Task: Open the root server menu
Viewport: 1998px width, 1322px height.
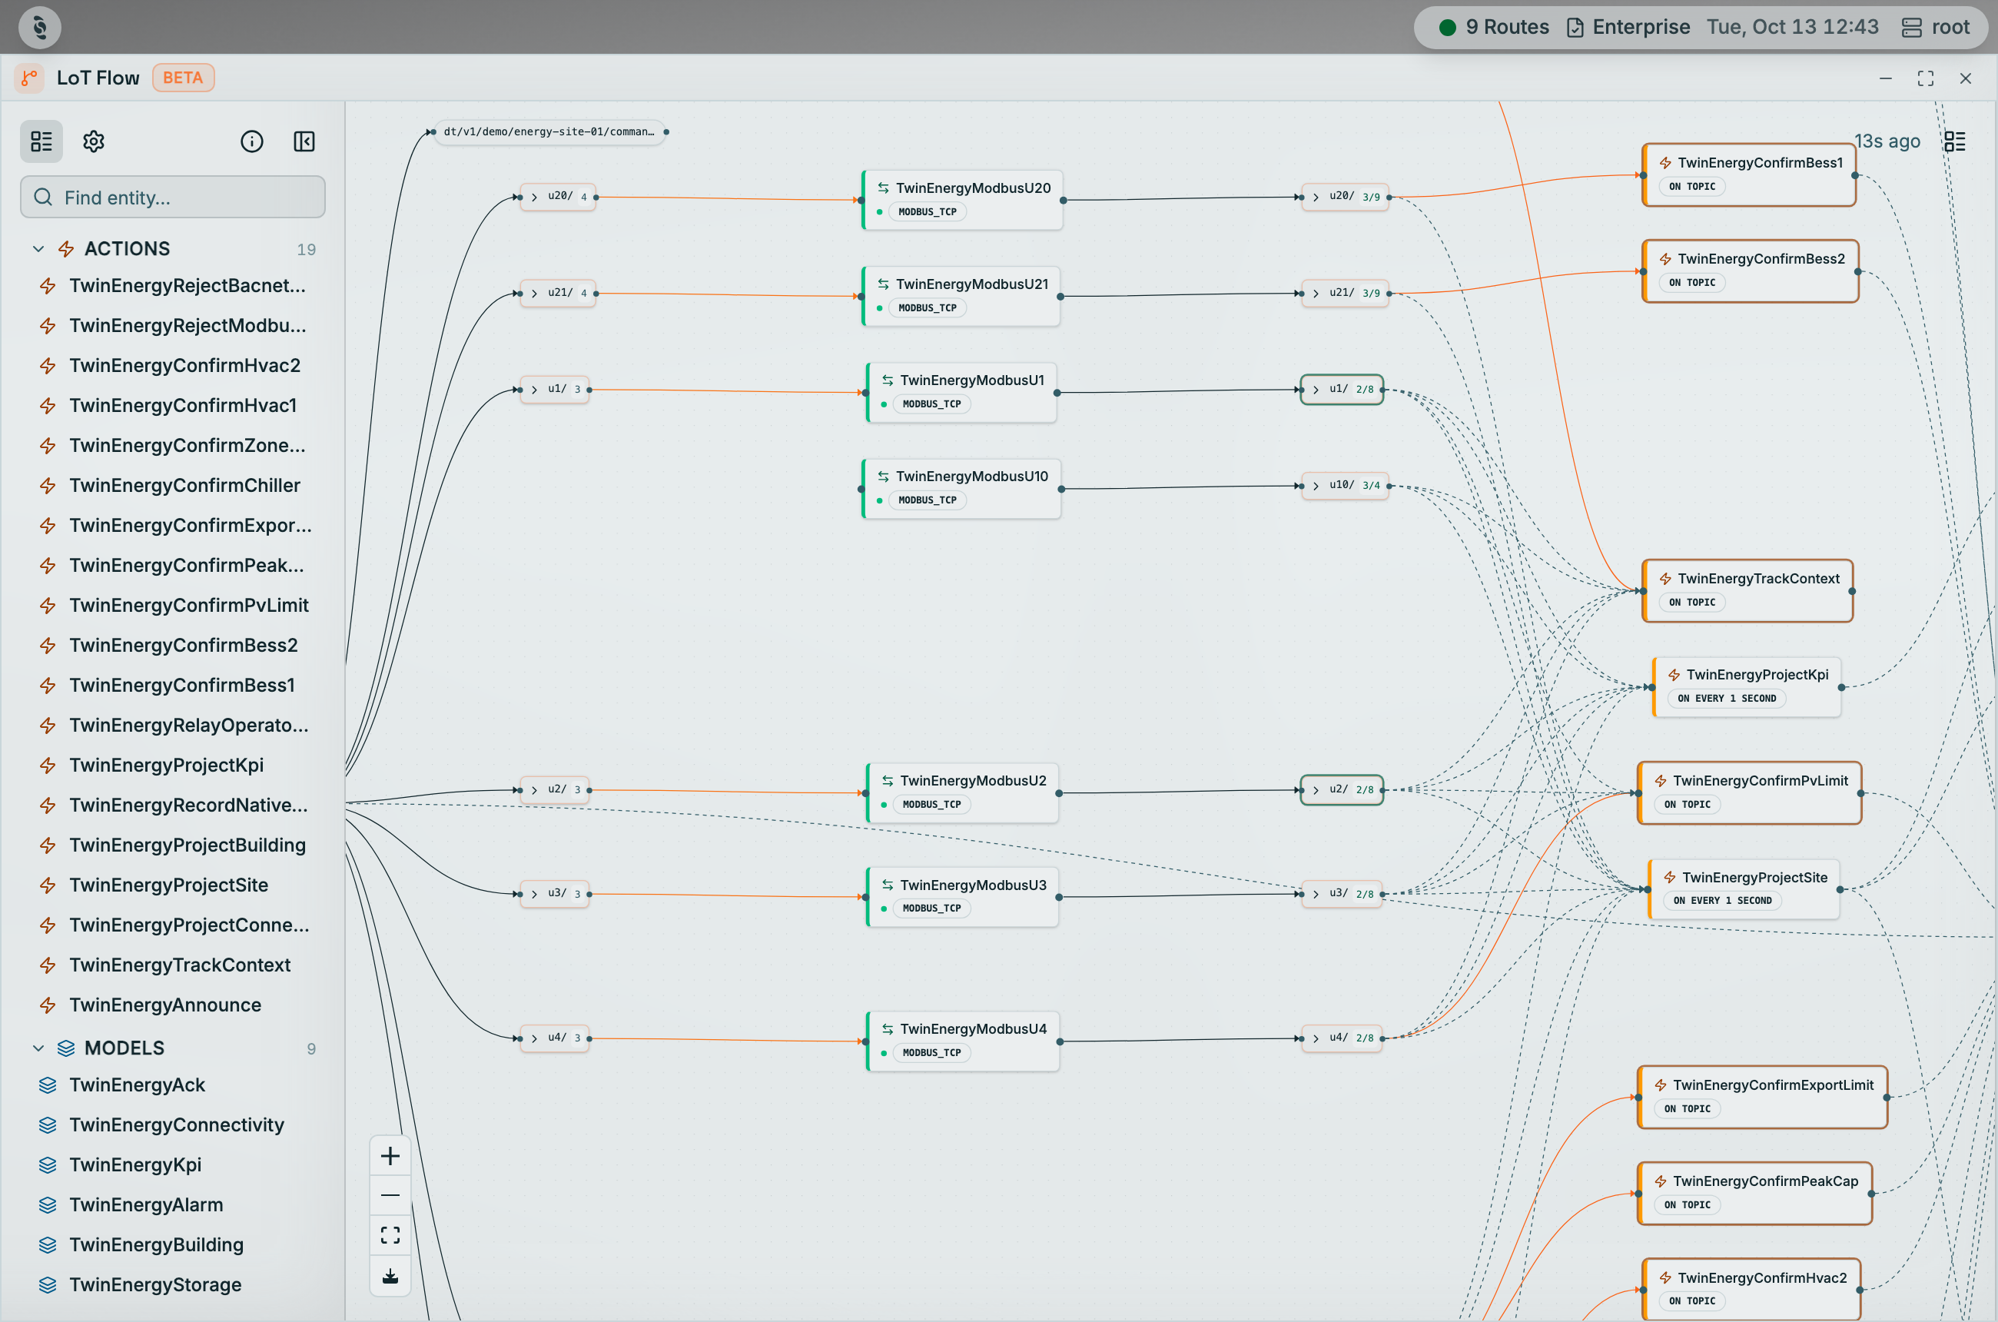Action: pyautogui.click(x=1936, y=27)
